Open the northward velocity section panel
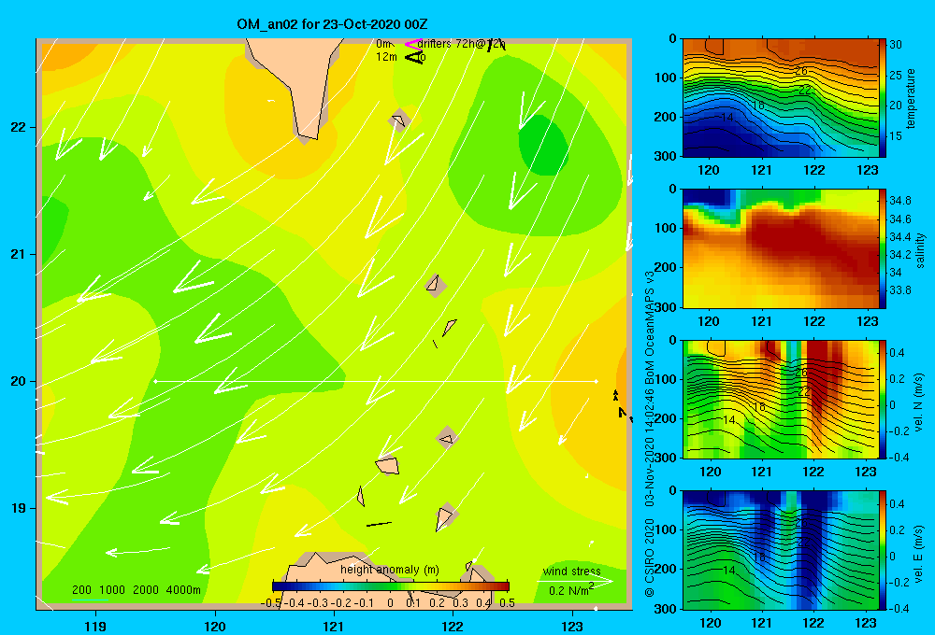 (x=780, y=399)
